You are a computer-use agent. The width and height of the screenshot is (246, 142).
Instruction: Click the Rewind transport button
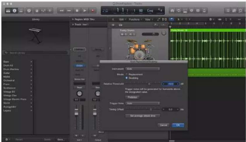(61, 11)
